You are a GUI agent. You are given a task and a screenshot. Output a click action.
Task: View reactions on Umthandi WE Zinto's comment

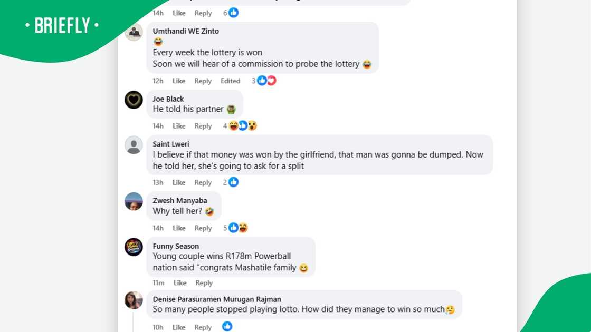tap(264, 81)
